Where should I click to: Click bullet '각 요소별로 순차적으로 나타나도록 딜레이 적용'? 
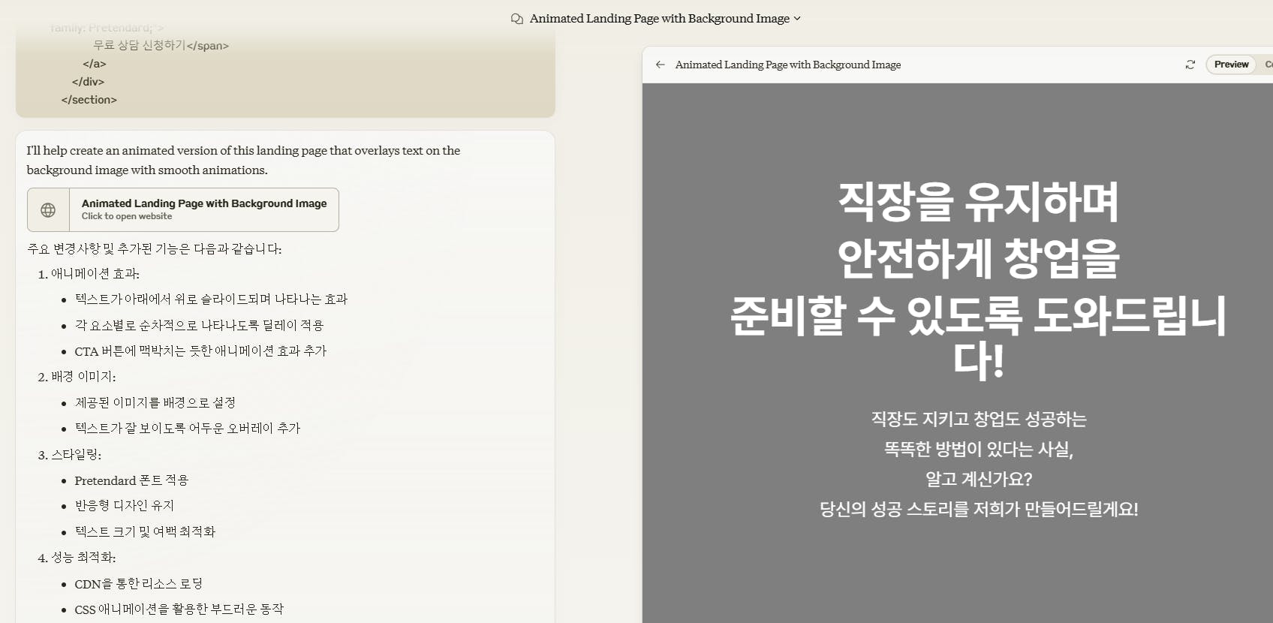pos(199,325)
